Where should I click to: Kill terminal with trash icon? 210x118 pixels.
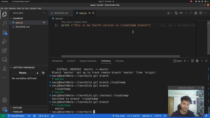pyautogui.click(x=197, y=61)
